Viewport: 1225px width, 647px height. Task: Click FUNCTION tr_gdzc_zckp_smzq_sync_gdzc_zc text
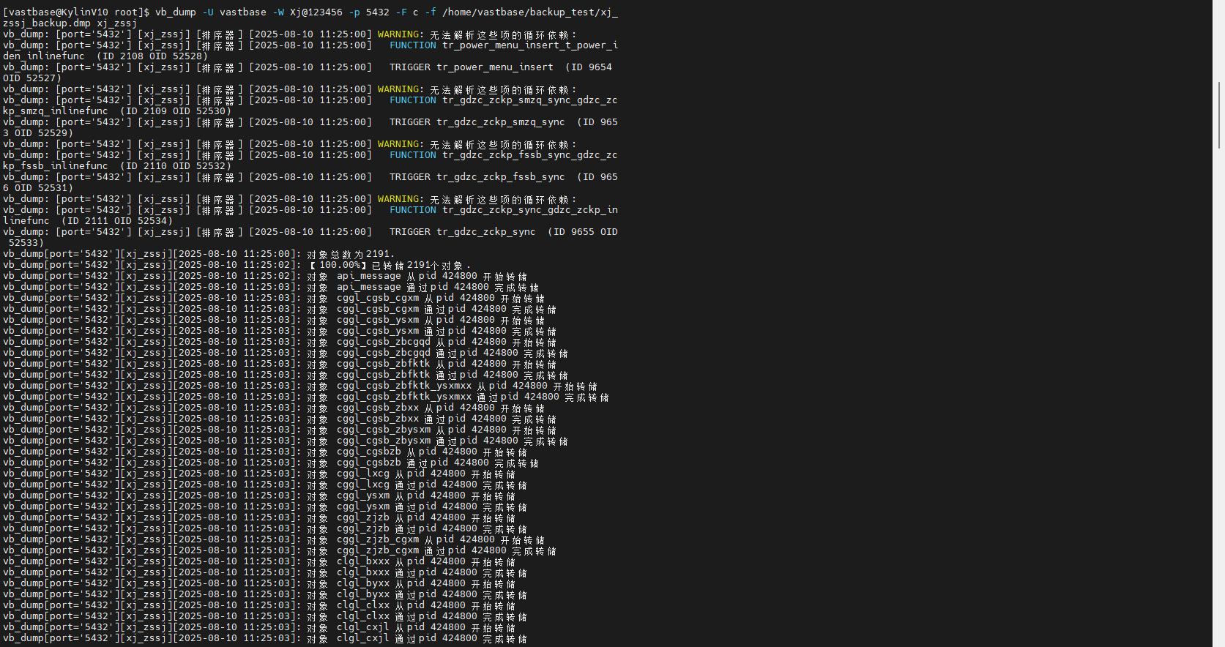(503, 100)
